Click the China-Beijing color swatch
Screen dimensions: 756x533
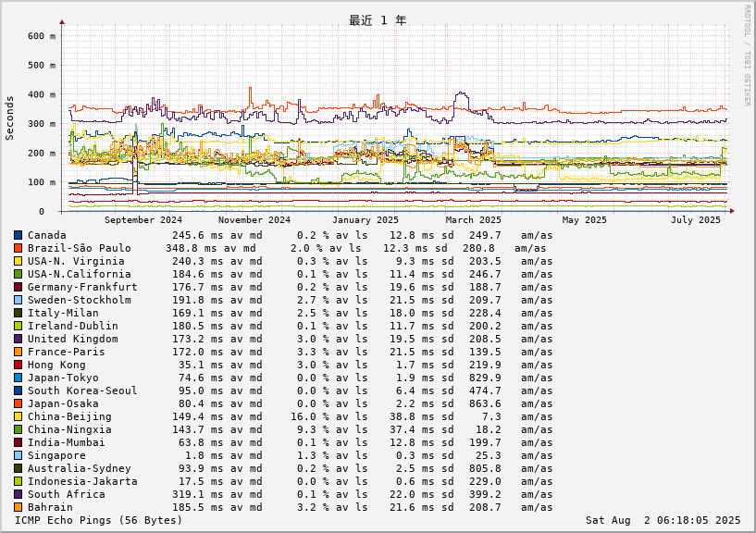coord(18,416)
